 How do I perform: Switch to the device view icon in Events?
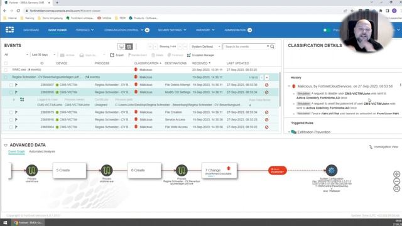pyautogui.click(x=121, y=46)
